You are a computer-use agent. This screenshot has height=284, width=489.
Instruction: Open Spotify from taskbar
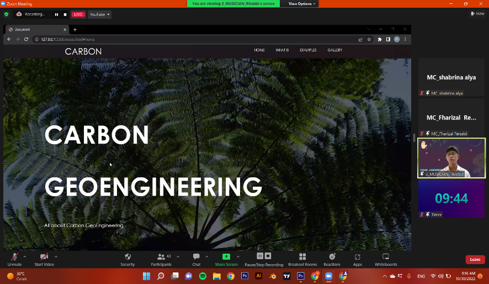coord(203,276)
